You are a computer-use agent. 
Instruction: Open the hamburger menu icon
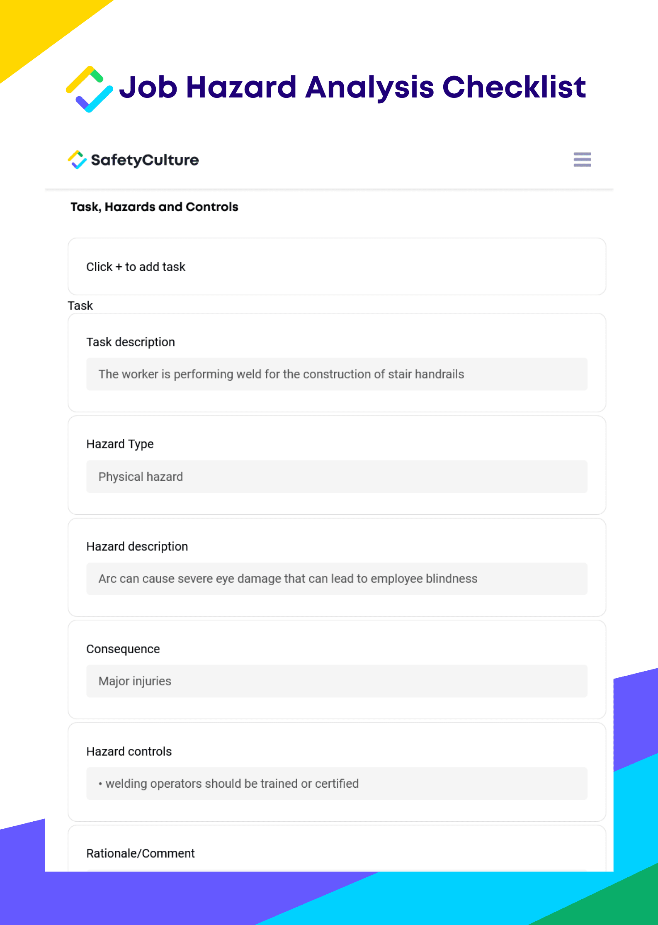pos(582,159)
